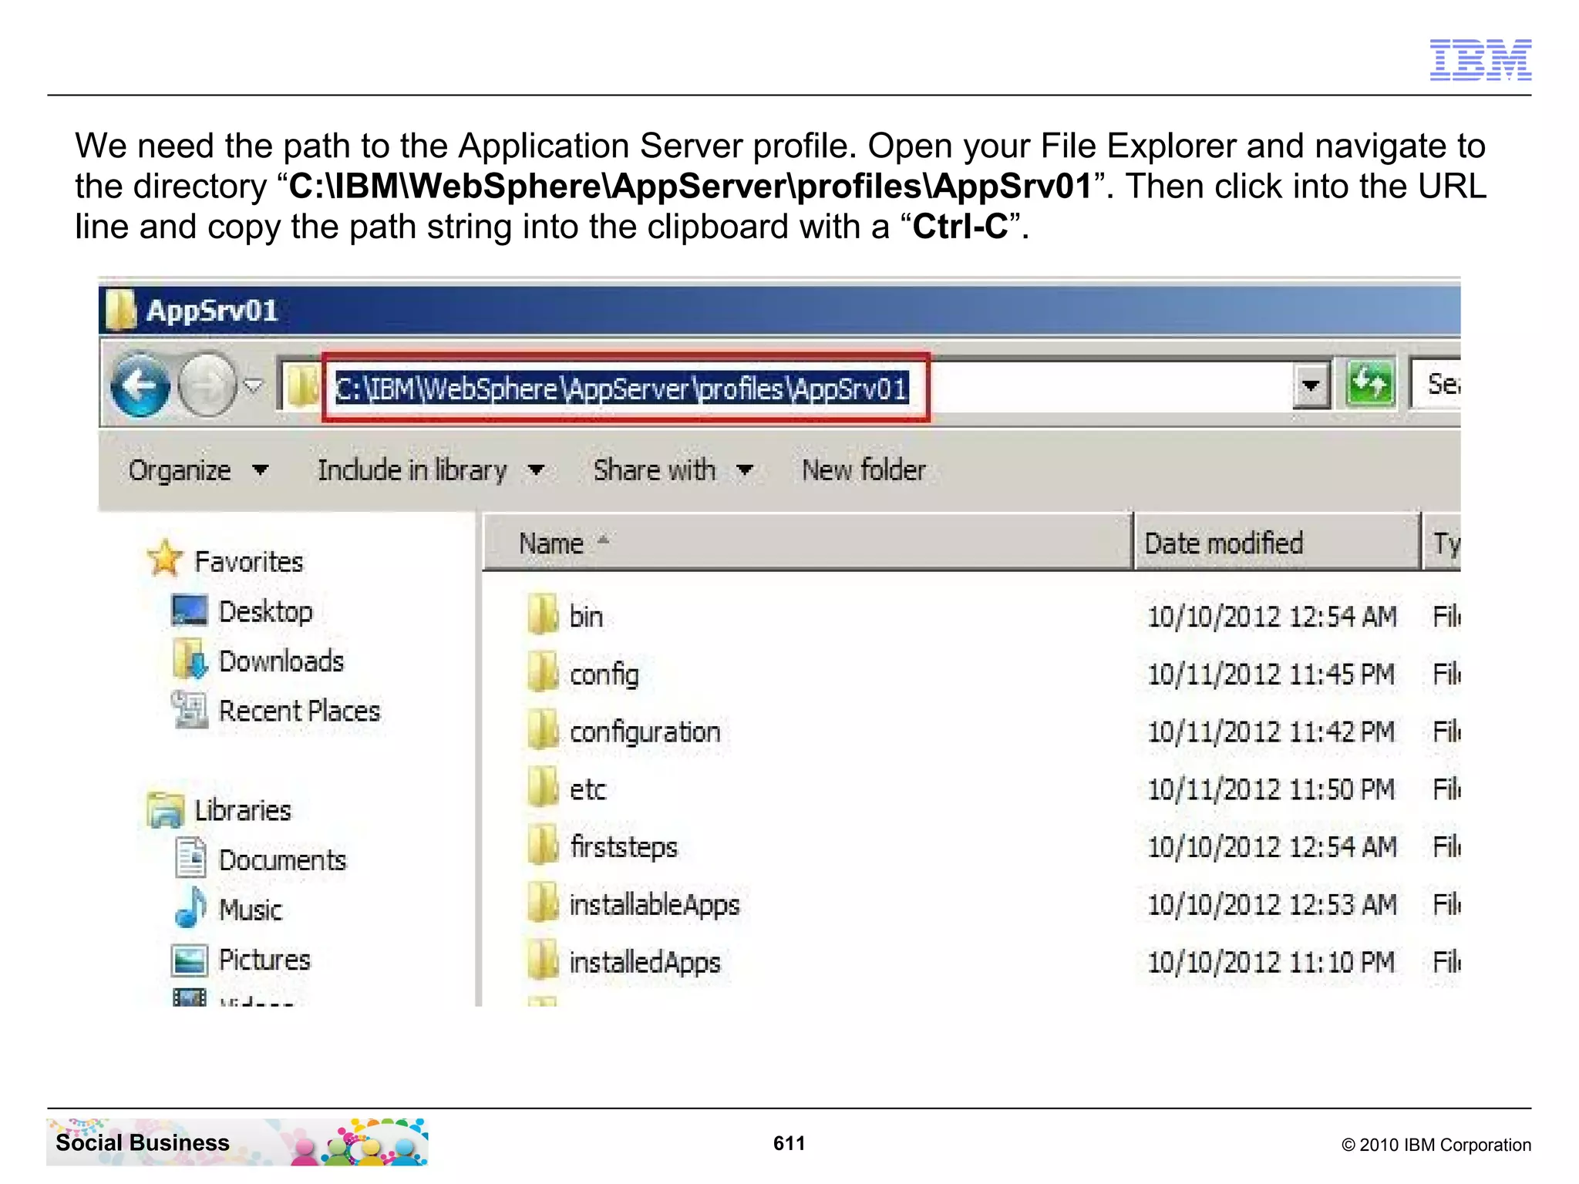
Task: Open Recent Places in Favorites
Action: coord(299,711)
